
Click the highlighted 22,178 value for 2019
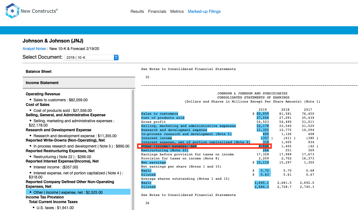click(262, 126)
